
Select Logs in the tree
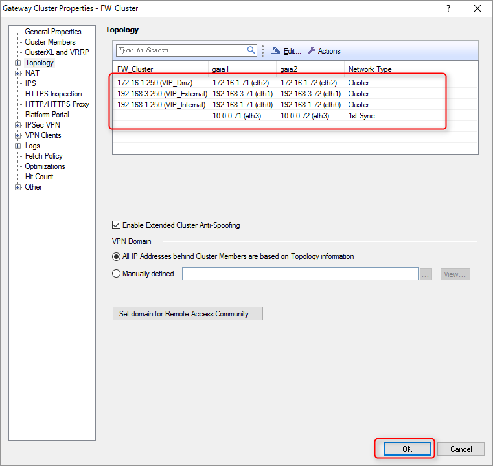[x=32, y=146]
